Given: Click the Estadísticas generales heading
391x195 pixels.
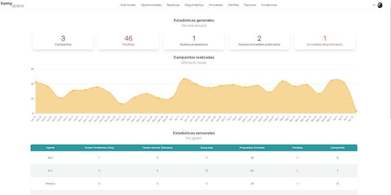Looking at the screenshot, I should coord(194,20).
